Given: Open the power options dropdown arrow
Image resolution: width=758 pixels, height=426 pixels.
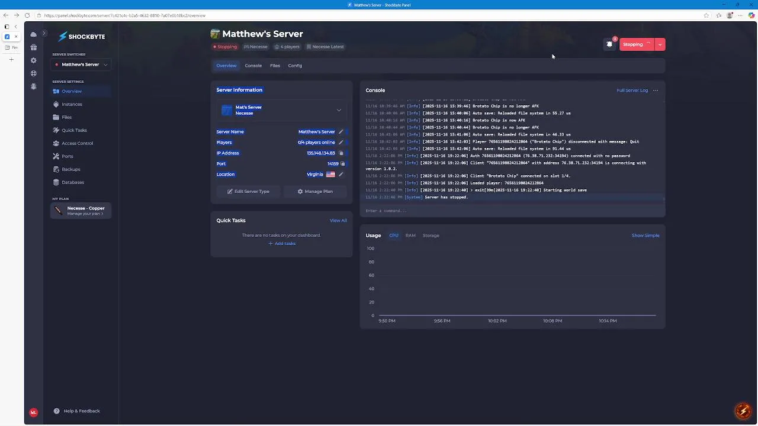Looking at the screenshot, I should tap(660, 44).
